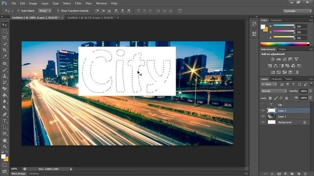This screenshot has height=176, width=314.
Task: Click the G value 255 field
Action: (301, 32)
